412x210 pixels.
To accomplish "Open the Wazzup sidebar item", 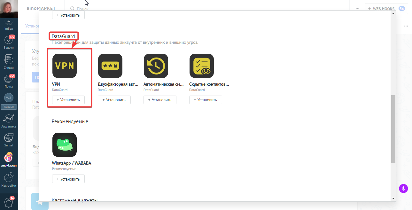I will click(9, 101).
